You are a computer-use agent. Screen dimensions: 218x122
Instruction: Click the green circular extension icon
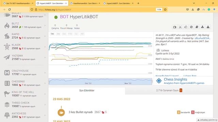[209, 9]
